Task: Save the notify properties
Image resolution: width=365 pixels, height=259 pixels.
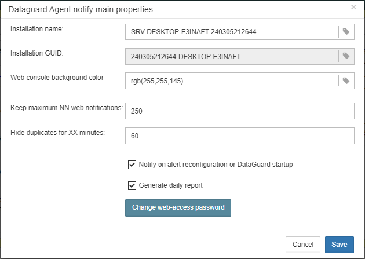Action: (x=340, y=245)
